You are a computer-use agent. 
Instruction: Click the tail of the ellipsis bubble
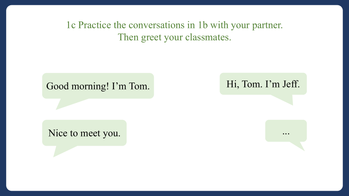[x=298, y=145]
